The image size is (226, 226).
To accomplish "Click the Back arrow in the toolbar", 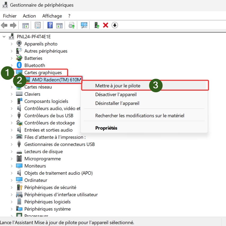I will (x=4, y=25).
